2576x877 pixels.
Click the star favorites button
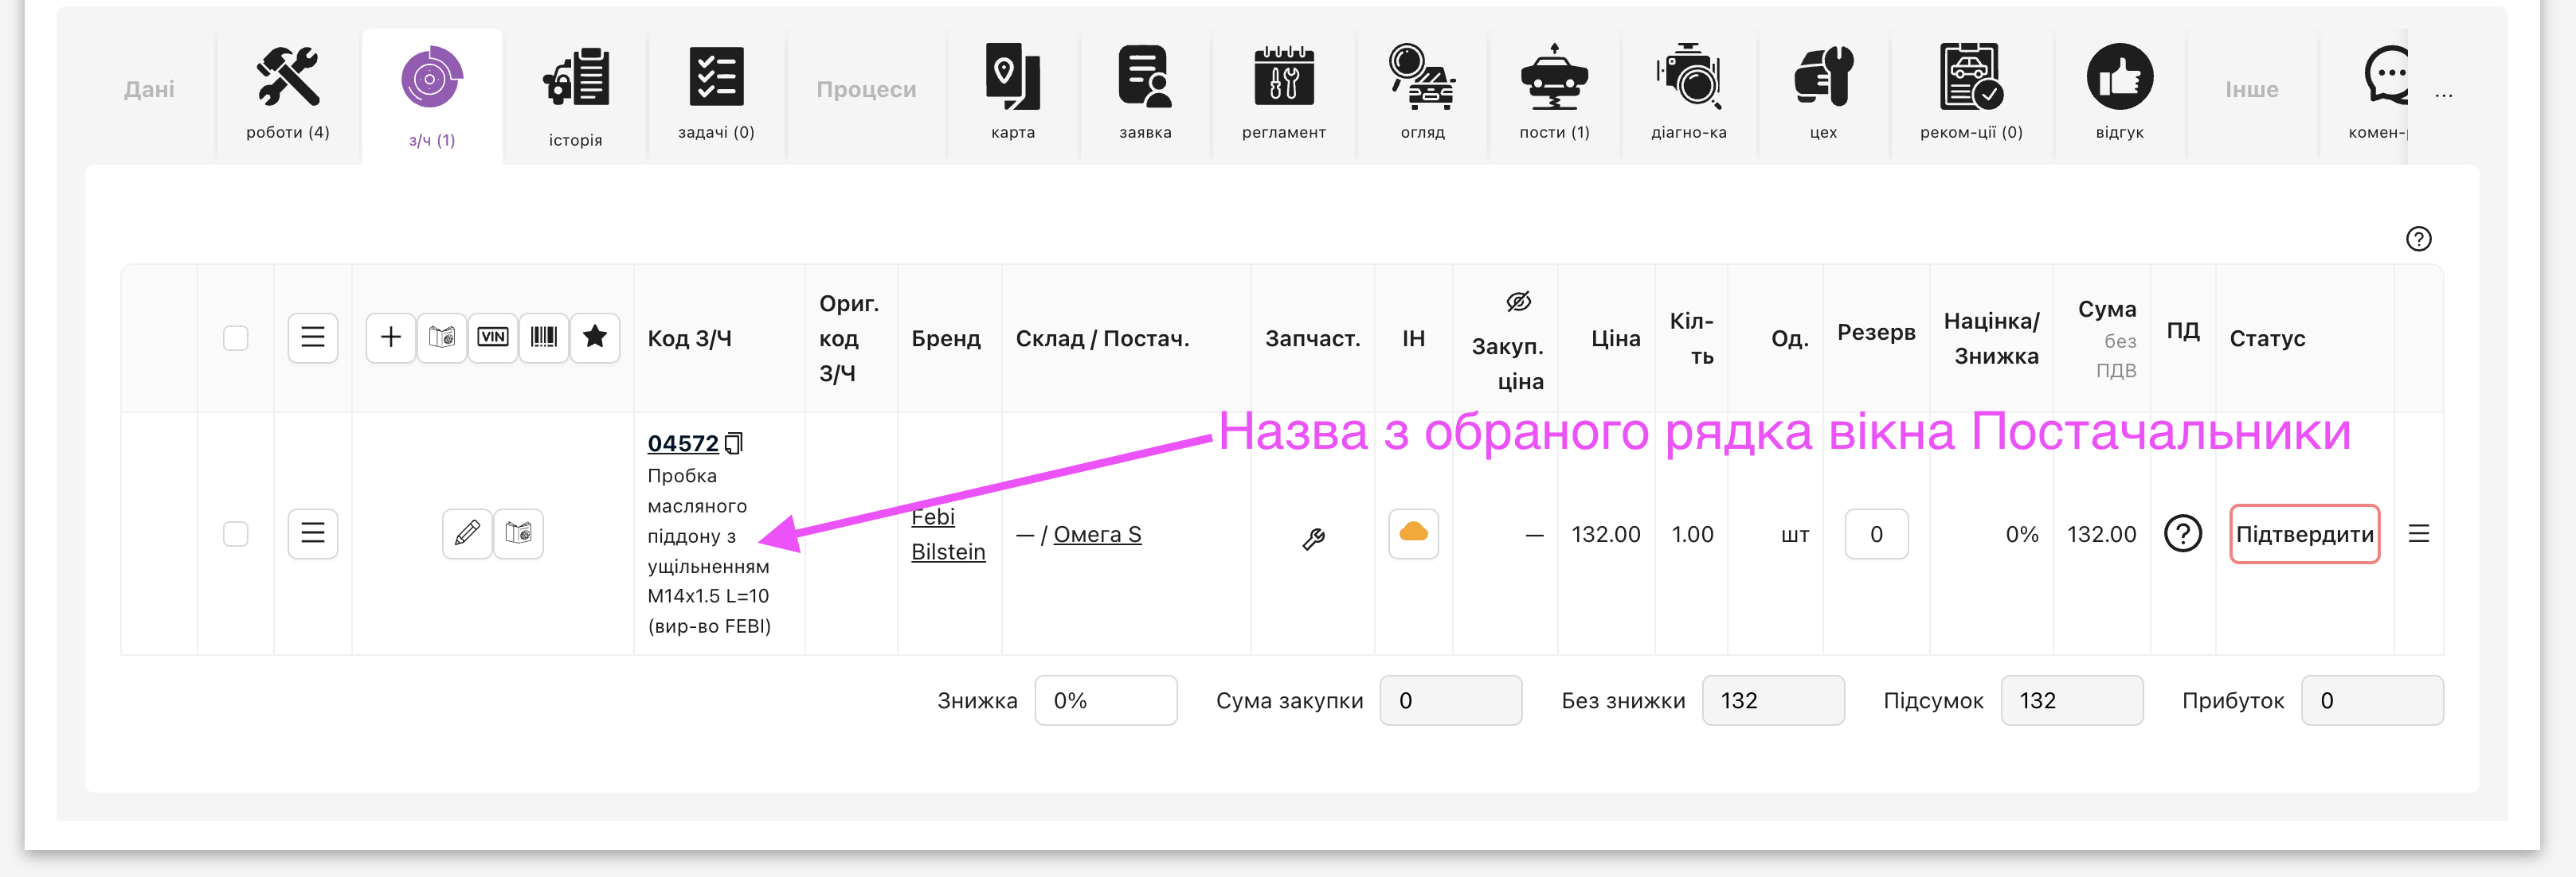pos(595,337)
